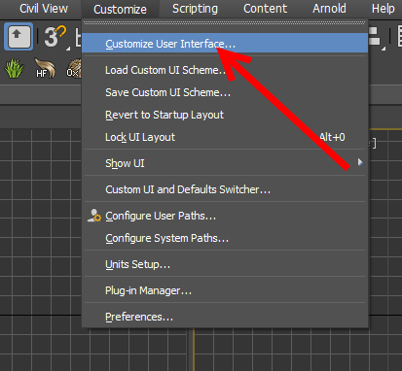Open Custom UI and Defaults Switcher…
402x371 pixels.
click(225, 189)
